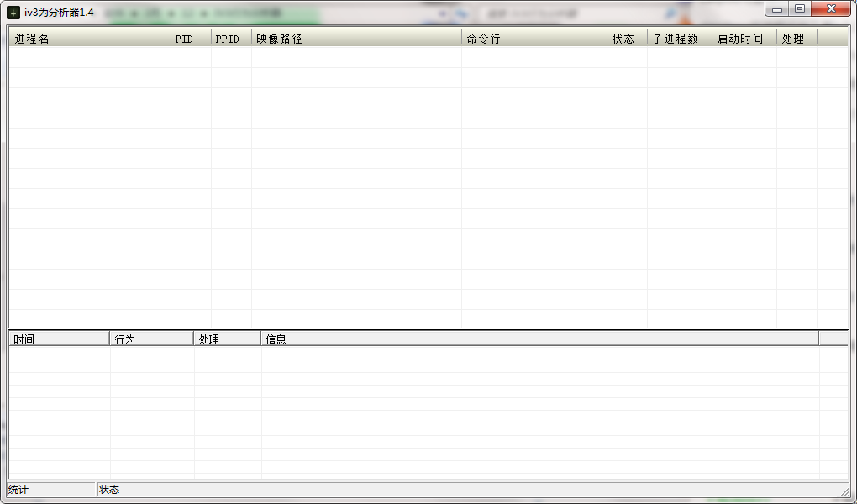Image resolution: width=857 pixels, height=504 pixels.
Task: Click the PID column header
Action: pos(185,38)
